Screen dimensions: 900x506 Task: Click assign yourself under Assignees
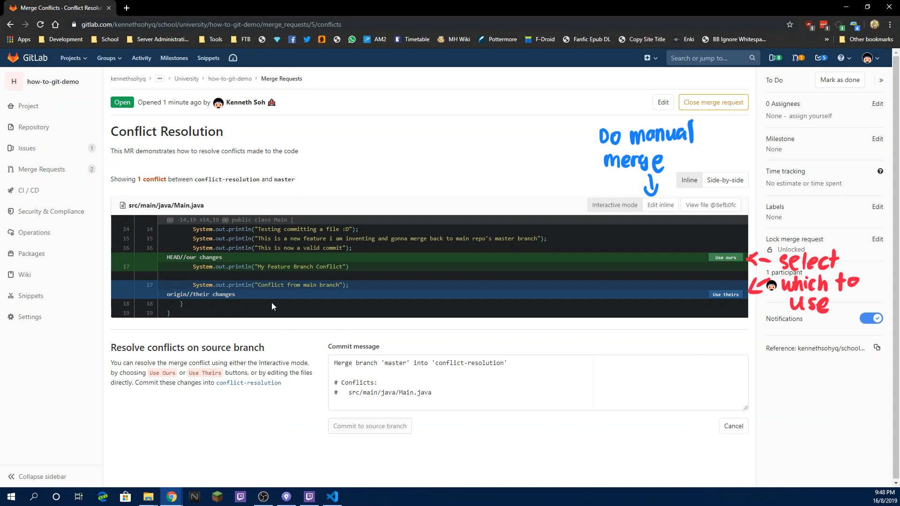coord(810,116)
